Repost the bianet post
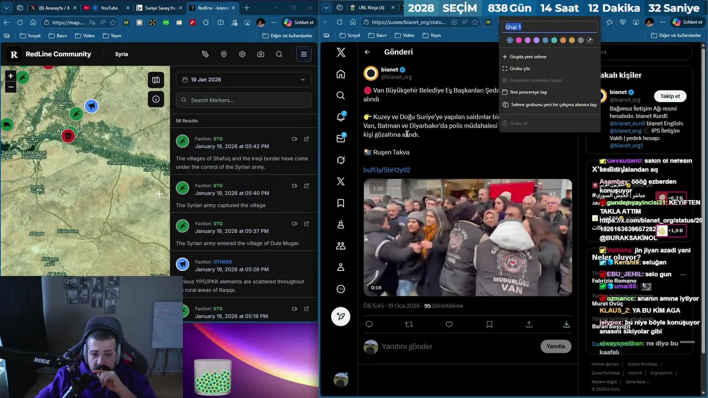 coord(409,324)
